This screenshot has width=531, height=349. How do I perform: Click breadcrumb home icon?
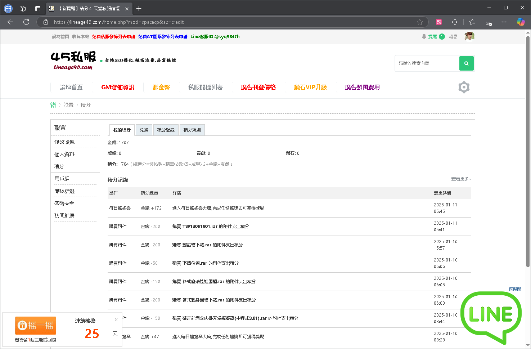click(53, 105)
